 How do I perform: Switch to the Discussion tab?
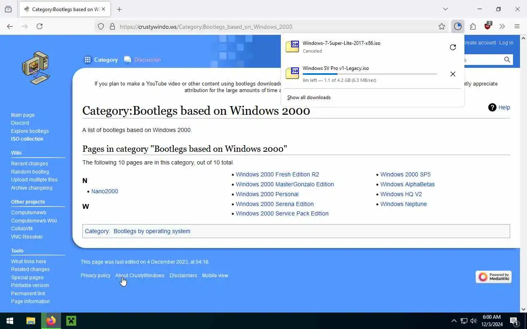click(x=142, y=60)
